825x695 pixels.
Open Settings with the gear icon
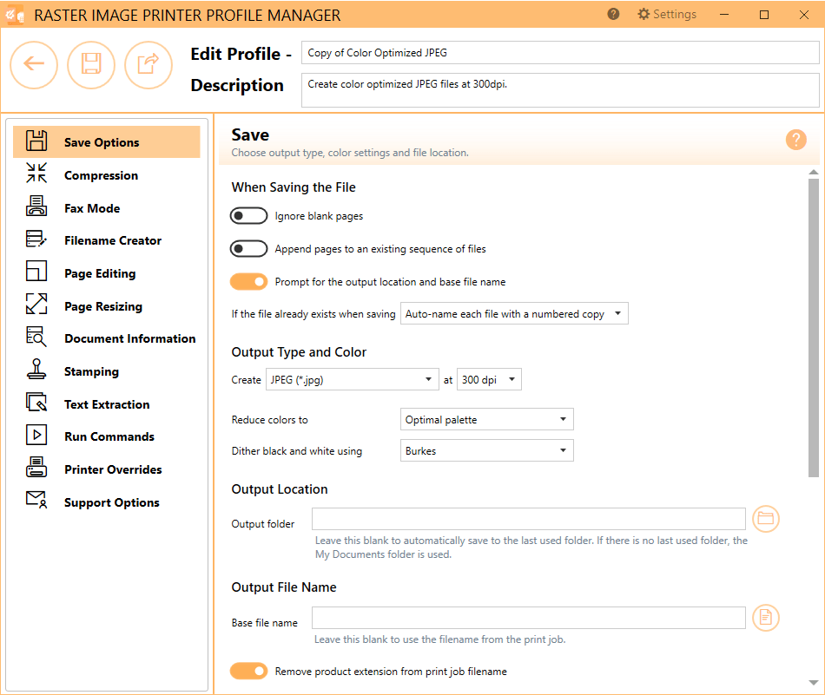(667, 14)
